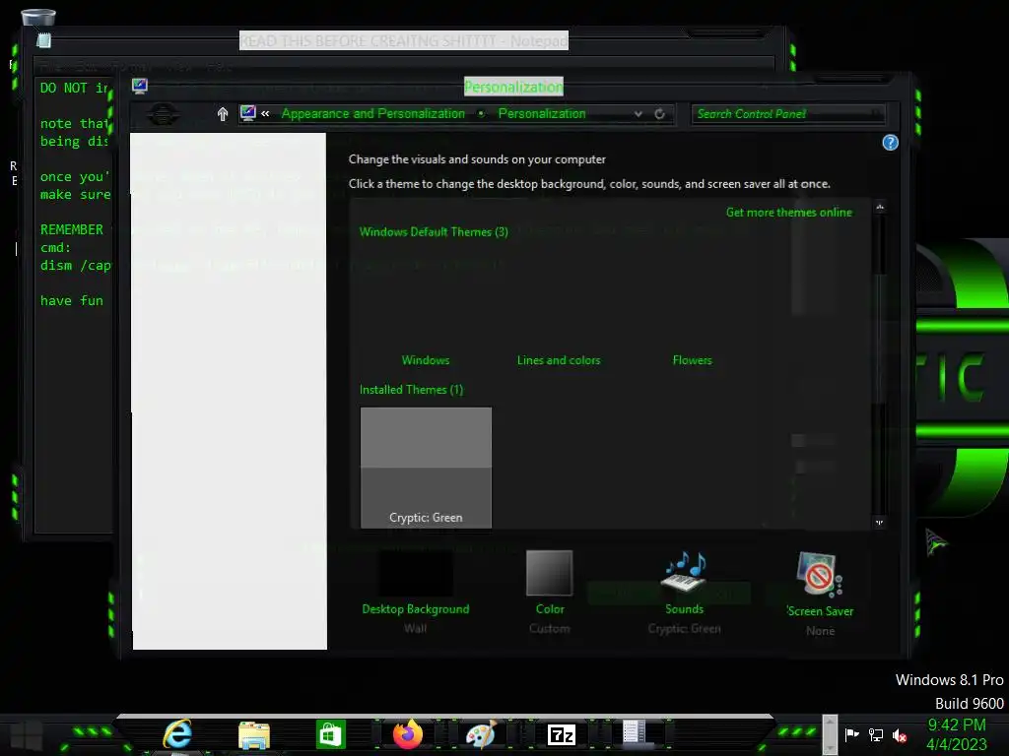Select the Cryptic: Green theme thumbnail
1009x756 pixels.
(426, 468)
